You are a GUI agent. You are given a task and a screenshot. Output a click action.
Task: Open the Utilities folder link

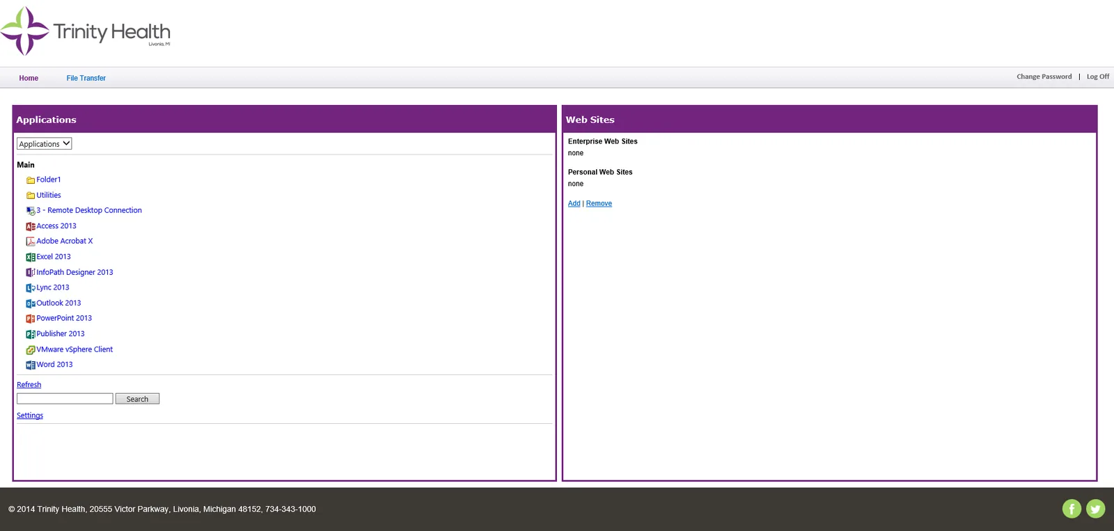49,196
